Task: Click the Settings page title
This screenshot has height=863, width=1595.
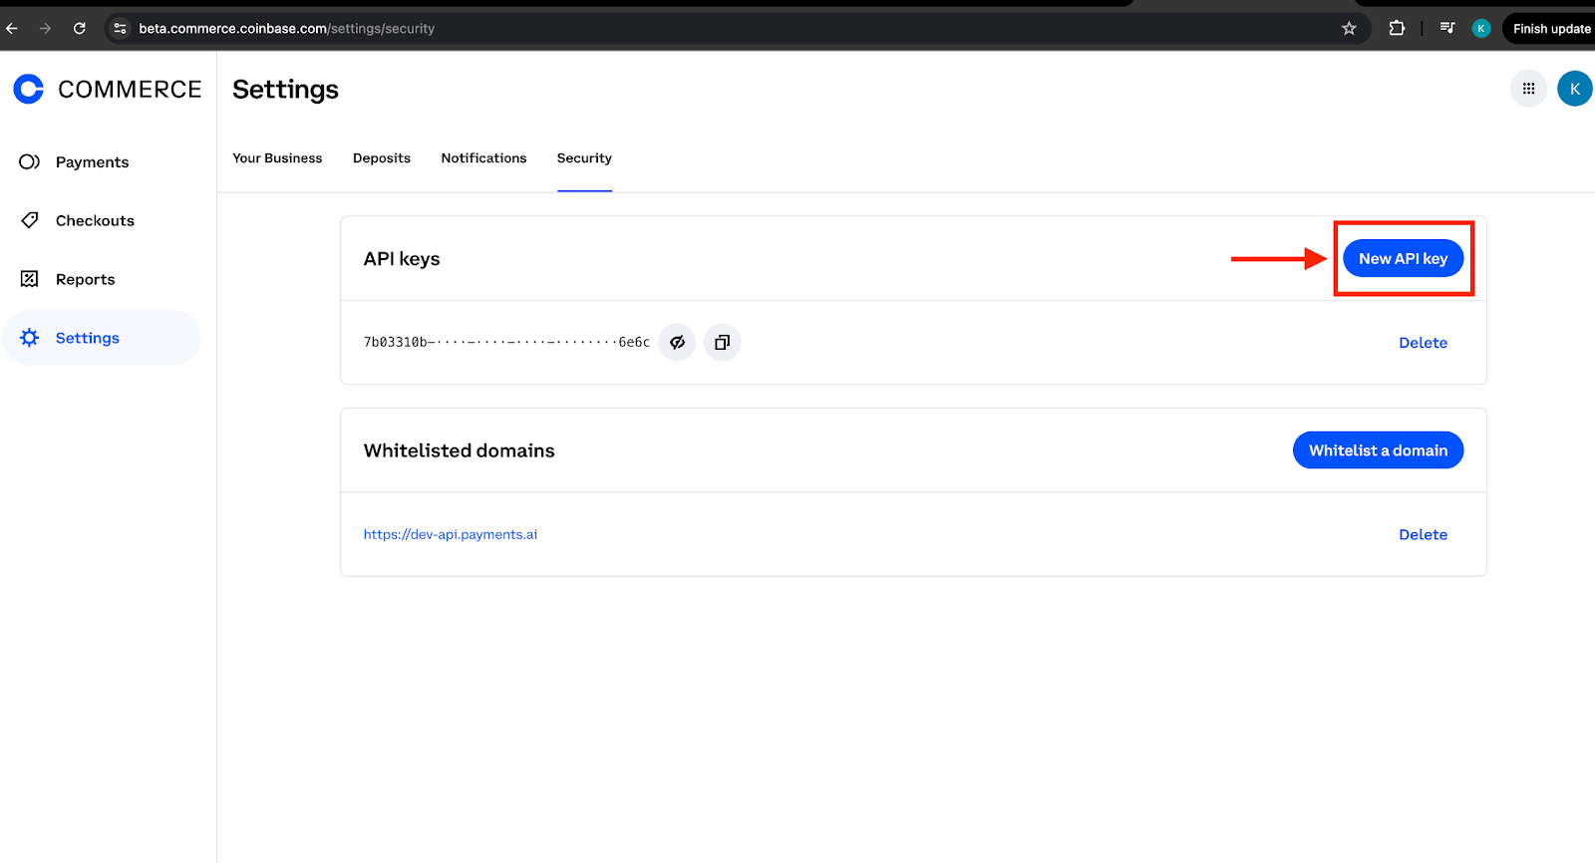Action: pos(285,90)
